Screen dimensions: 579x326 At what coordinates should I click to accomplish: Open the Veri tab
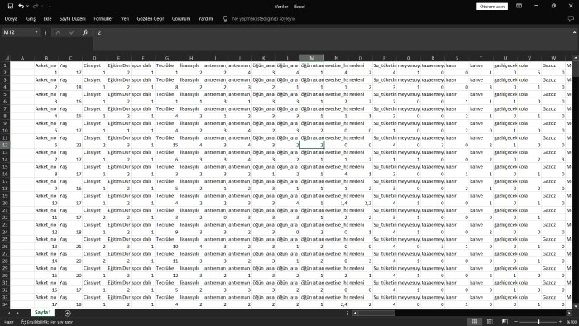click(x=125, y=18)
